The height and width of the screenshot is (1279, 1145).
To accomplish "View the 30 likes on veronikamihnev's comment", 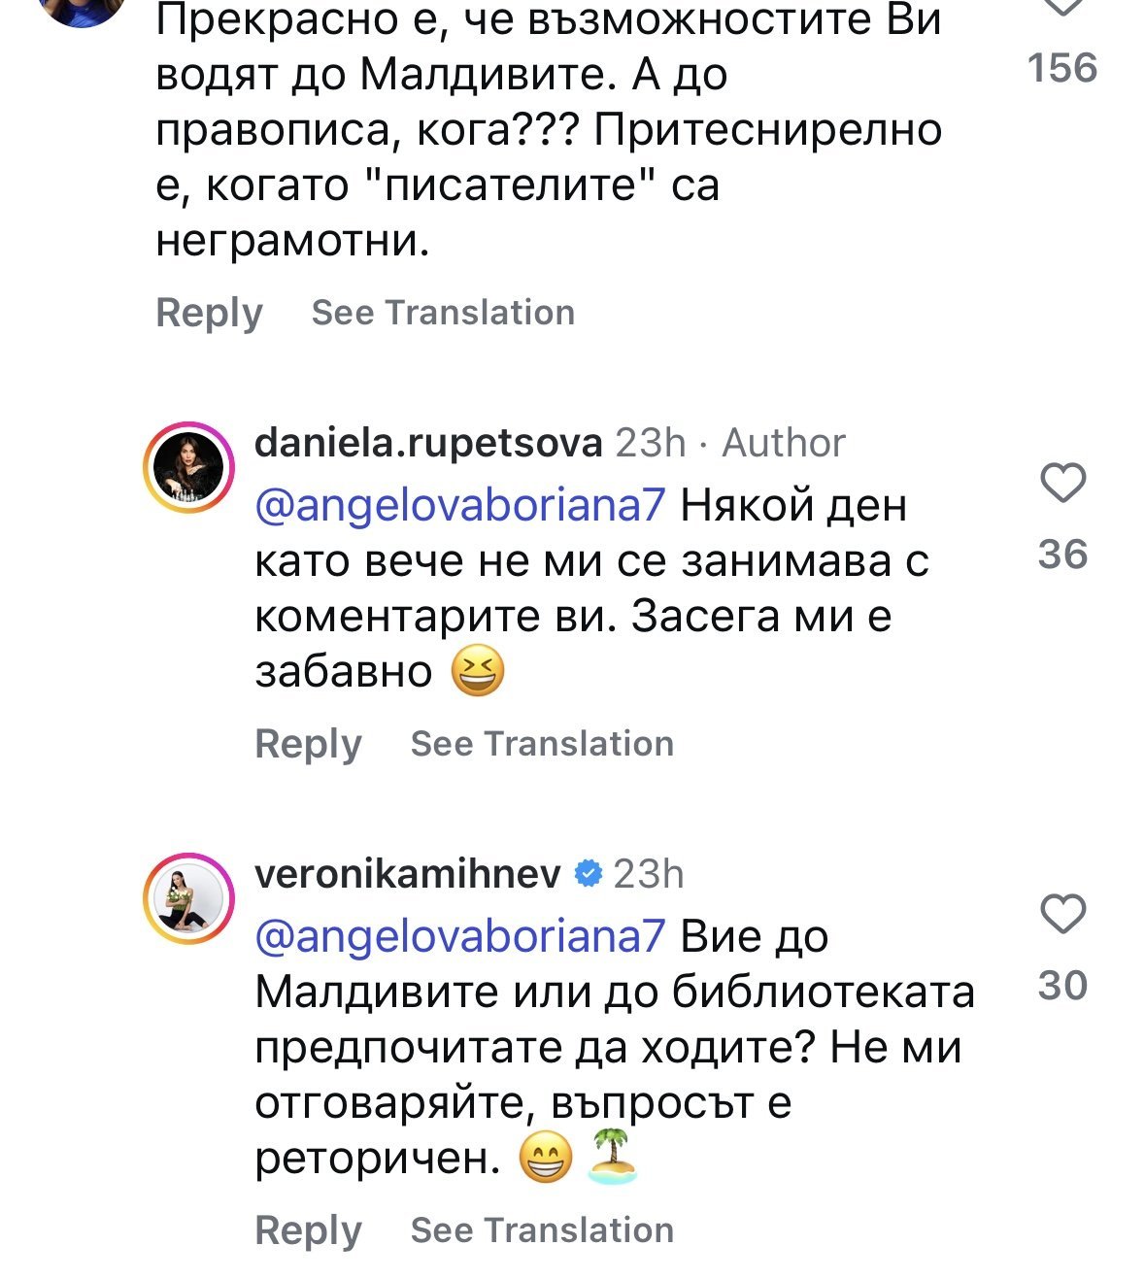I will click(1062, 986).
